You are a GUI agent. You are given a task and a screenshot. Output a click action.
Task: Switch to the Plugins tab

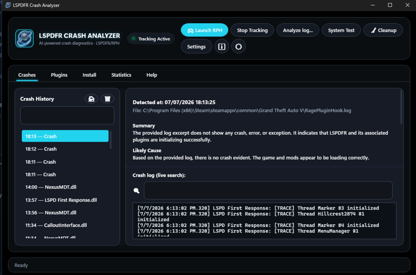(59, 75)
